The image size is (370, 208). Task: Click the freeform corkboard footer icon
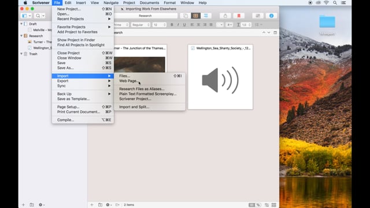(258, 205)
